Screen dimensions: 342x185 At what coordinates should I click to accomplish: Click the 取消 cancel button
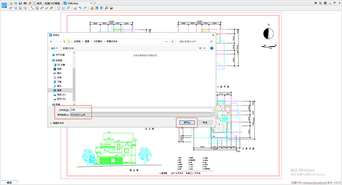coord(205,123)
